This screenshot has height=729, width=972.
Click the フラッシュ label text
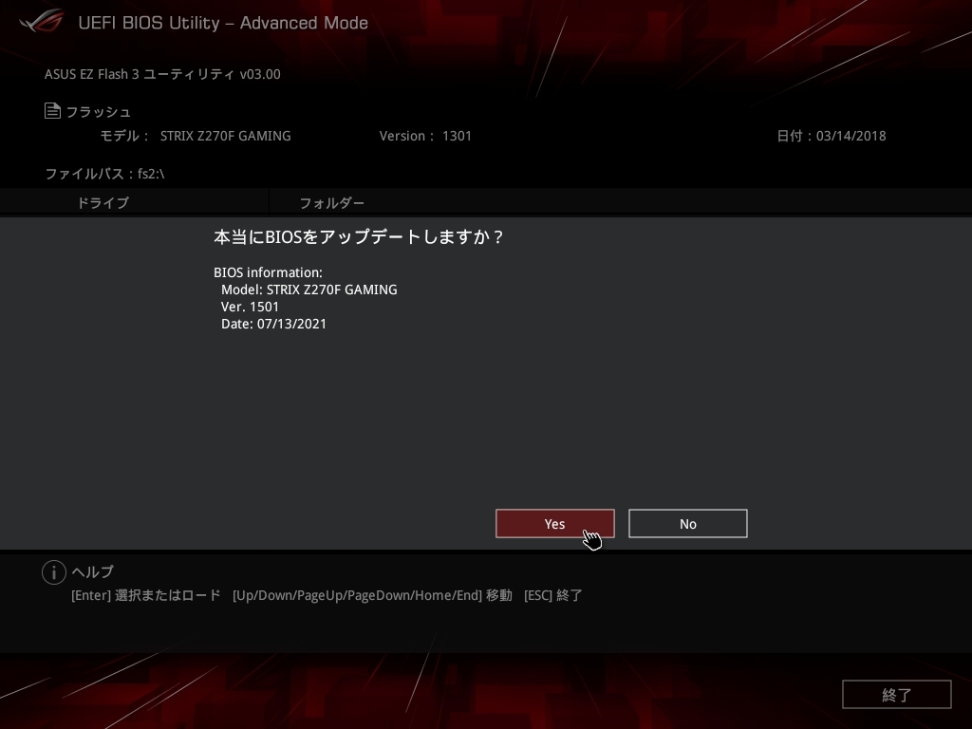(x=98, y=112)
